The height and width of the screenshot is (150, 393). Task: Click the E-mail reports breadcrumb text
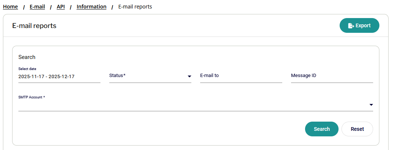click(x=135, y=7)
